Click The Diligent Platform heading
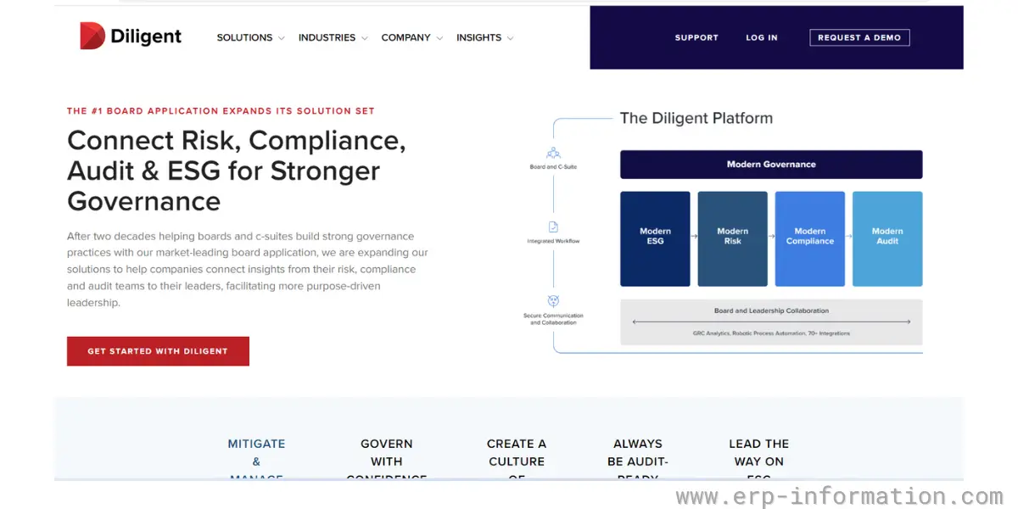The height and width of the screenshot is (509, 1018). pyautogui.click(x=696, y=118)
